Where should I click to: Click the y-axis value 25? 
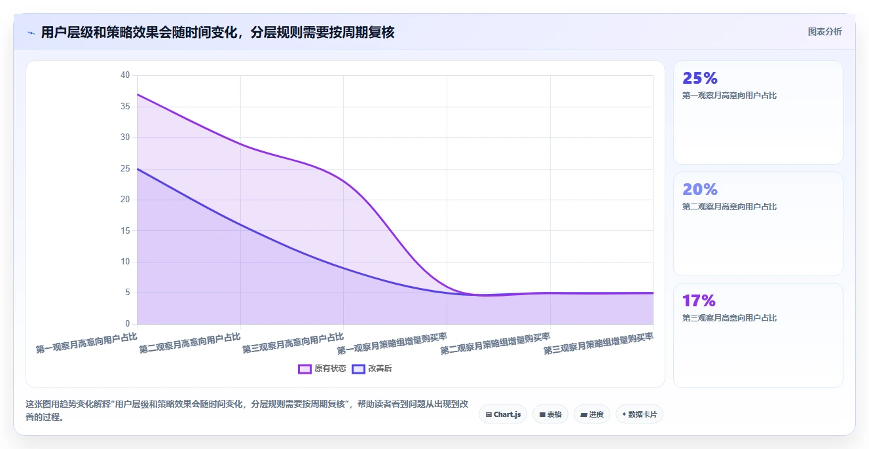coord(125,169)
